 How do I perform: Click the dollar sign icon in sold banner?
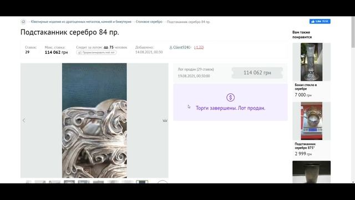231,98
